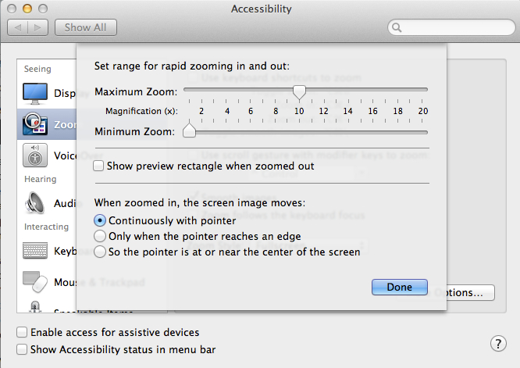The image size is (520, 368).
Task: Select the Audio speaker icon
Action: coord(36,203)
